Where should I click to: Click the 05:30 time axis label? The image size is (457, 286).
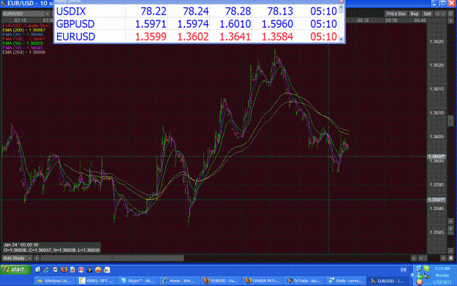pyautogui.click(x=391, y=20)
